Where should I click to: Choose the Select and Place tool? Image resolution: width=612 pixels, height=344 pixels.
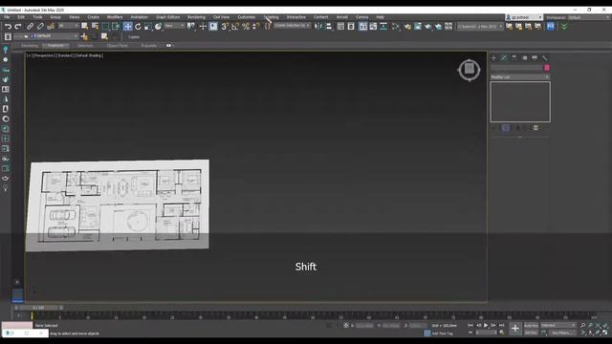(x=158, y=27)
